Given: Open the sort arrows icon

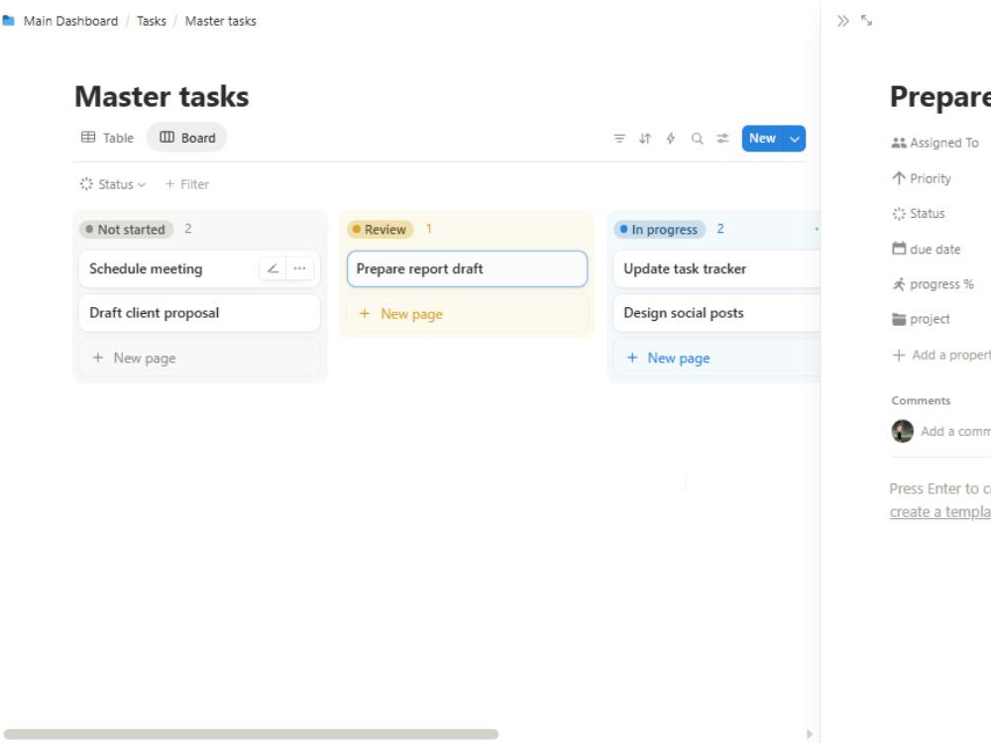Looking at the screenshot, I should (x=645, y=139).
